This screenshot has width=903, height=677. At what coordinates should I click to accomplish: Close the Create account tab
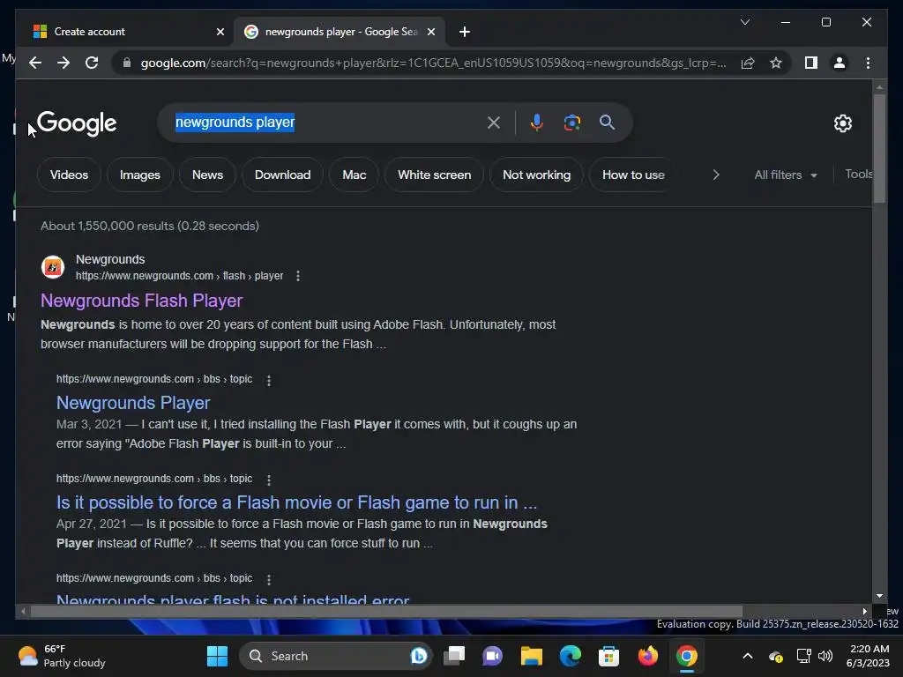[x=220, y=32]
